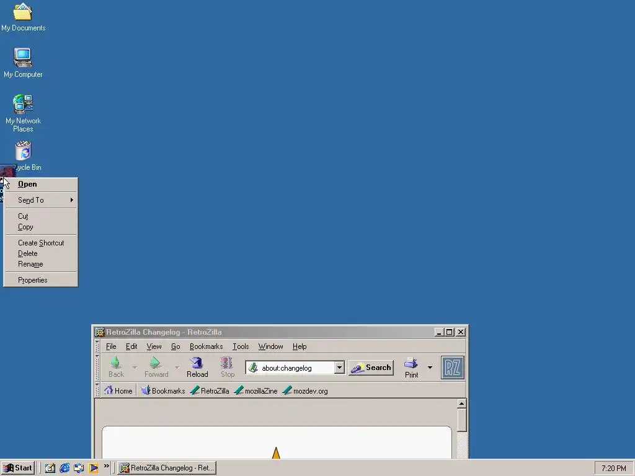This screenshot has height=476, width=635.
Task: Open the Forward history dropdown arrow
Action: (177, 367)
